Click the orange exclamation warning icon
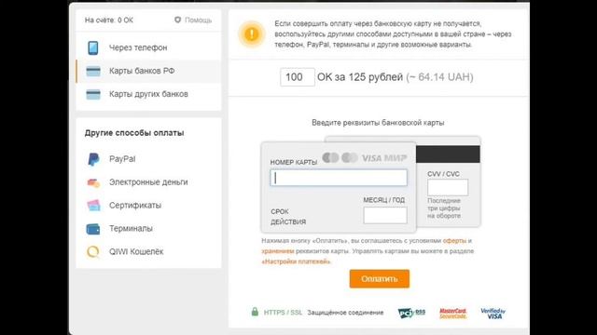Screen dimensions: 597x335 tap(252, 34)
